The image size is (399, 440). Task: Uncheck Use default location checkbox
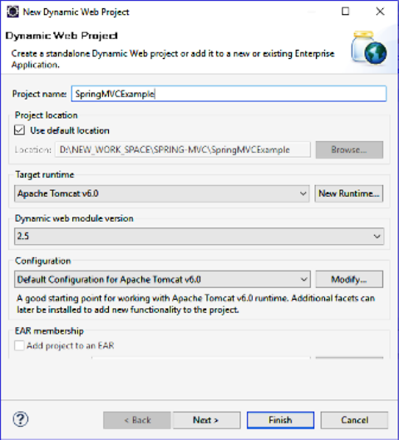(19, 130)
